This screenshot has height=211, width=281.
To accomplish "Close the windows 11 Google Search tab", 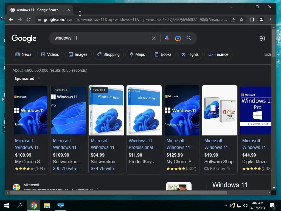I will tap(68, 10).
